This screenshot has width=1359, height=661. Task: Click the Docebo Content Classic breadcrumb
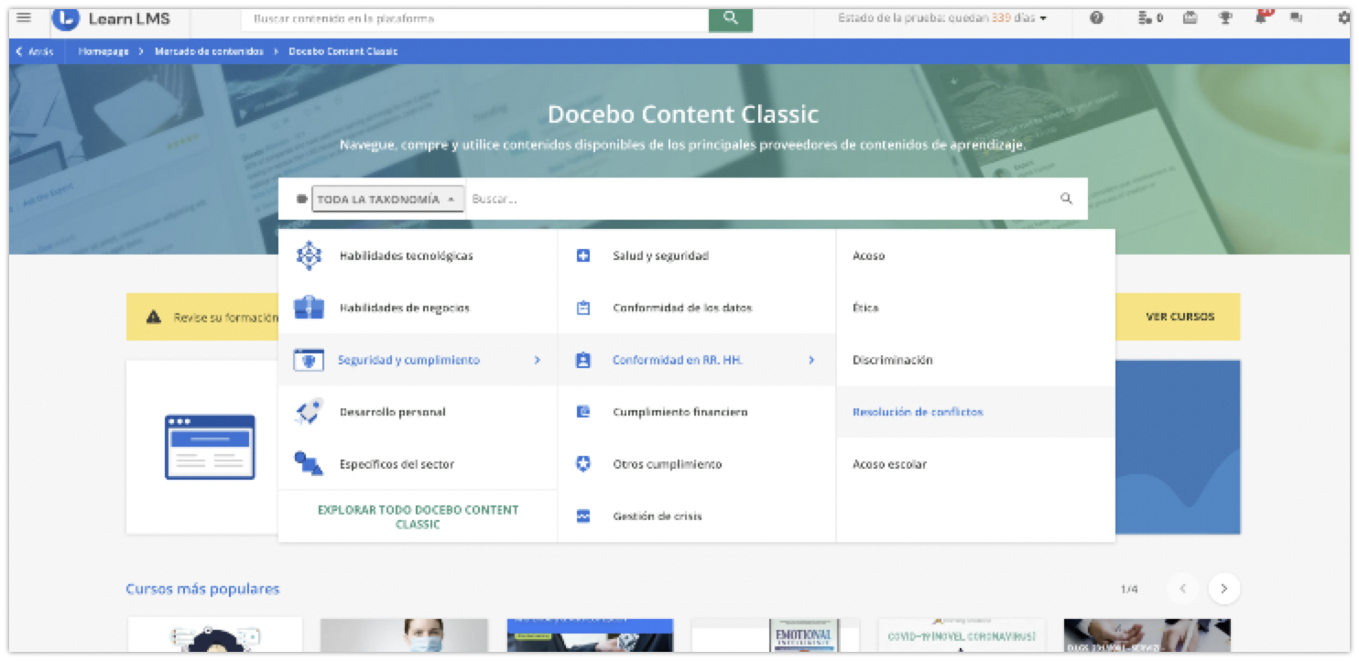tap(343, 51)
